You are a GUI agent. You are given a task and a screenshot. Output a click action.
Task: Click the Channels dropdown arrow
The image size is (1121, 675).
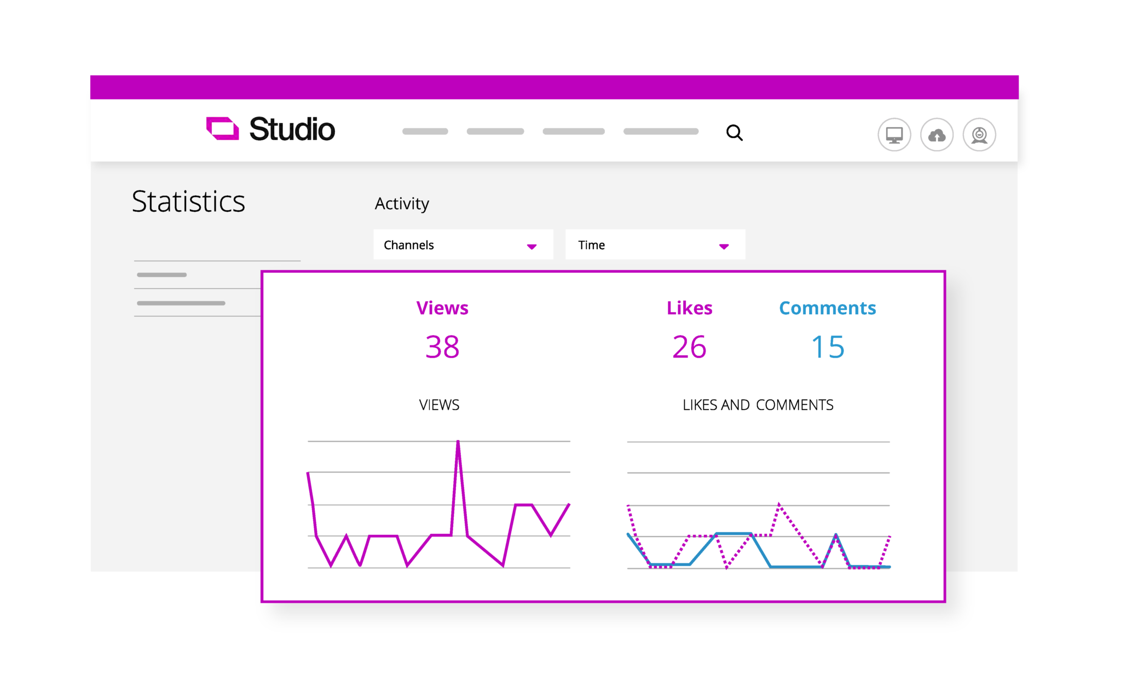tap(531, 246)
